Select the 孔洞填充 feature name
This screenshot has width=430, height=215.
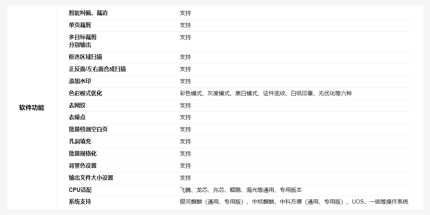[80, 142]
